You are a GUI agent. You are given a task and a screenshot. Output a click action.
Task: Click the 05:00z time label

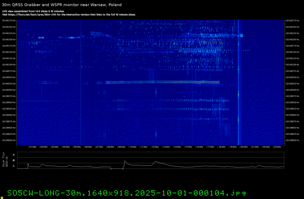coord(77,147)
